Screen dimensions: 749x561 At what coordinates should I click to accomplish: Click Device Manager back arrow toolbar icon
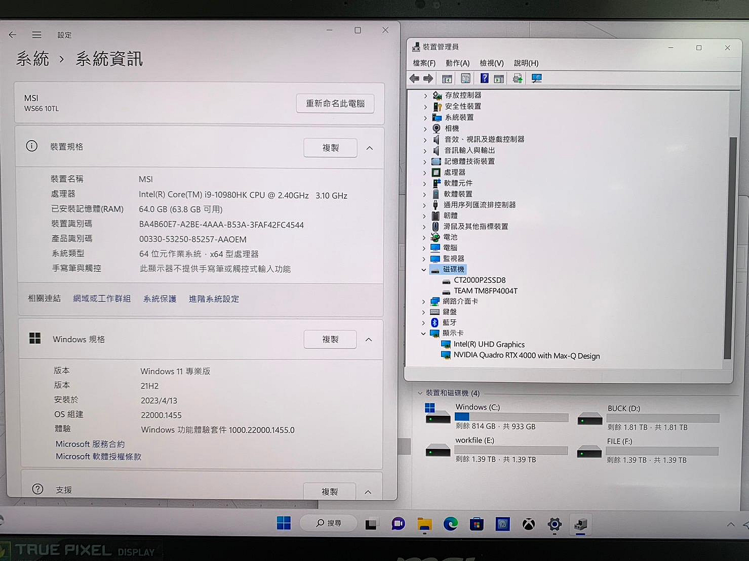414,78
